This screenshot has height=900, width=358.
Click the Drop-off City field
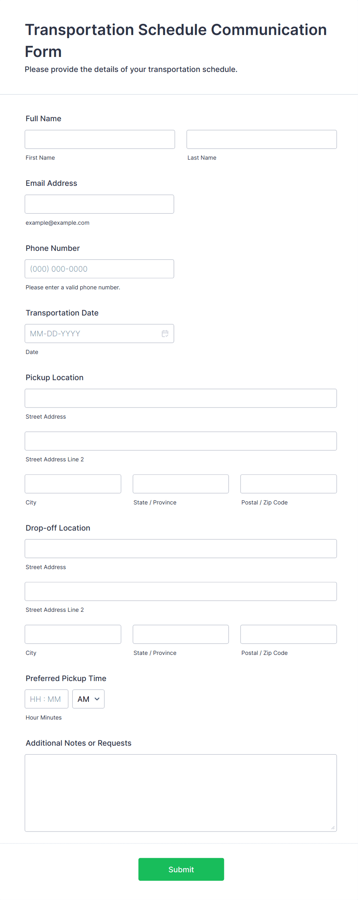click(x=73, y=634)
